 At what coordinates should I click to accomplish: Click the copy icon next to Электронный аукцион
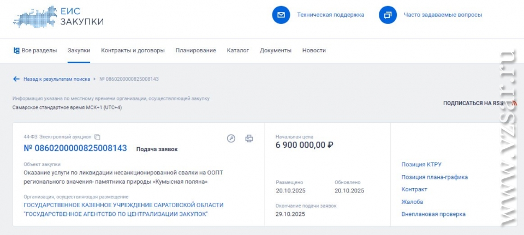[x=98, y=137]
